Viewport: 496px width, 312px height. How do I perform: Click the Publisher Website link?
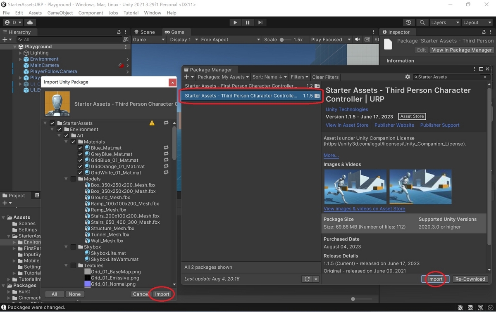[x=394, y=125]
